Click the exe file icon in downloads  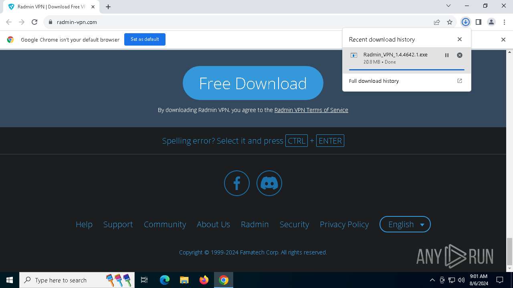(354, 55)
